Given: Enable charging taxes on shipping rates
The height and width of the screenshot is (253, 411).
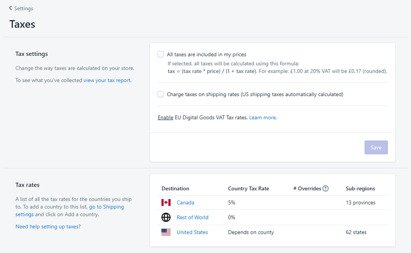Looking at the screenshot, I should pos(160,94).
